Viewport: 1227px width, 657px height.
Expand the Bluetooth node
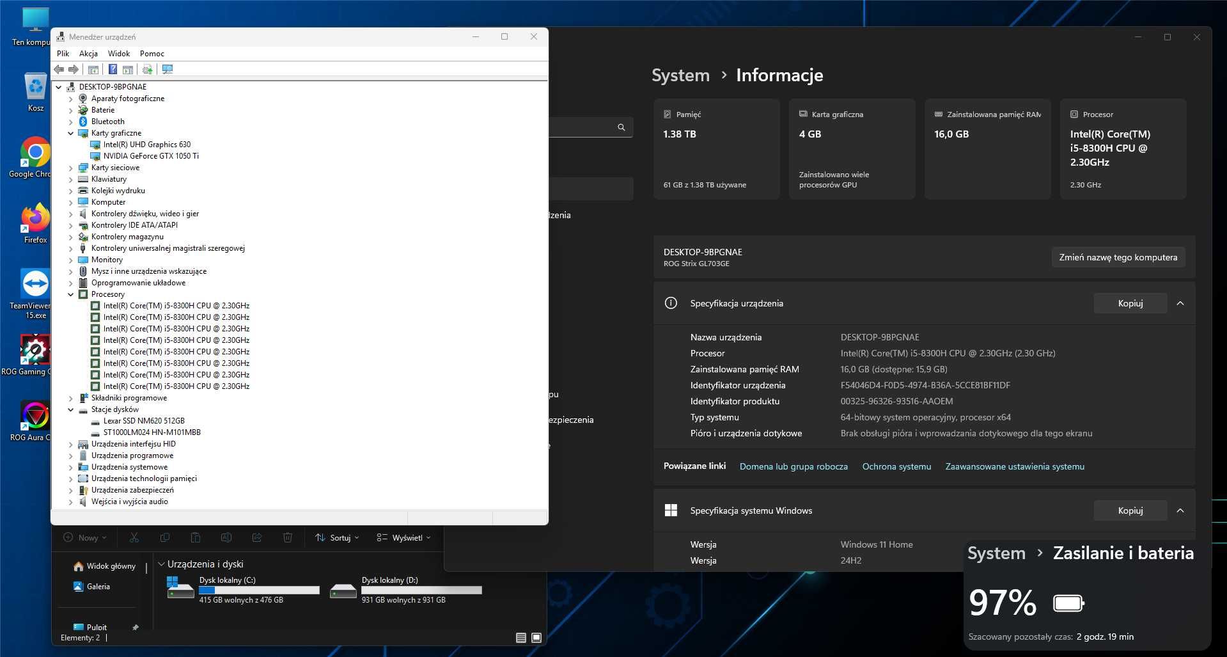click(x=71, y=122)
